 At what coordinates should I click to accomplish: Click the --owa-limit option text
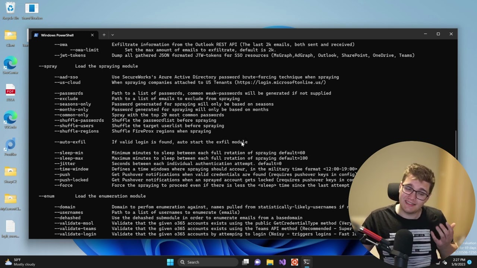point(84,50)
